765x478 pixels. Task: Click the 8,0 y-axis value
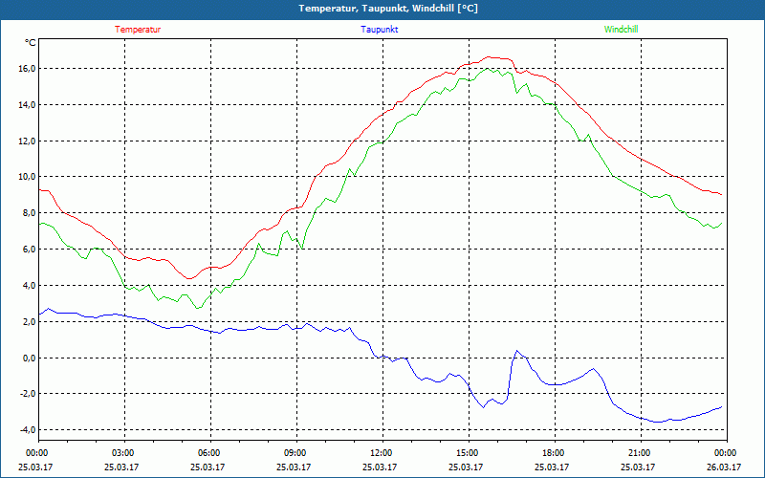30,213
